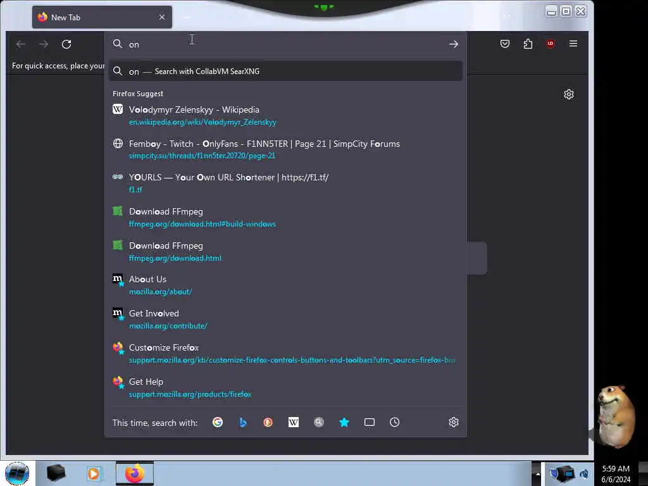Reload the current page

click(66, 44)
